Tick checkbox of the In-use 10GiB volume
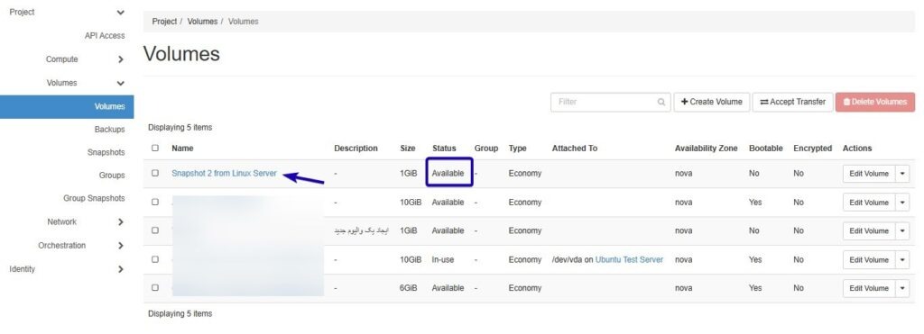This screenshot has height=334, width=924. (155, 260)
